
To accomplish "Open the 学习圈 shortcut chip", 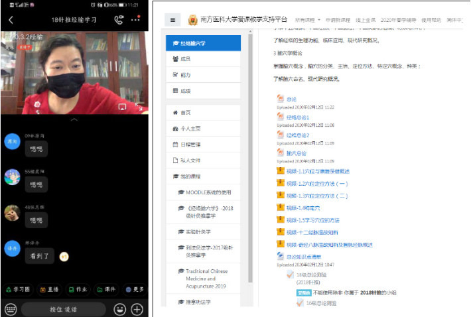I will (19, 289).
